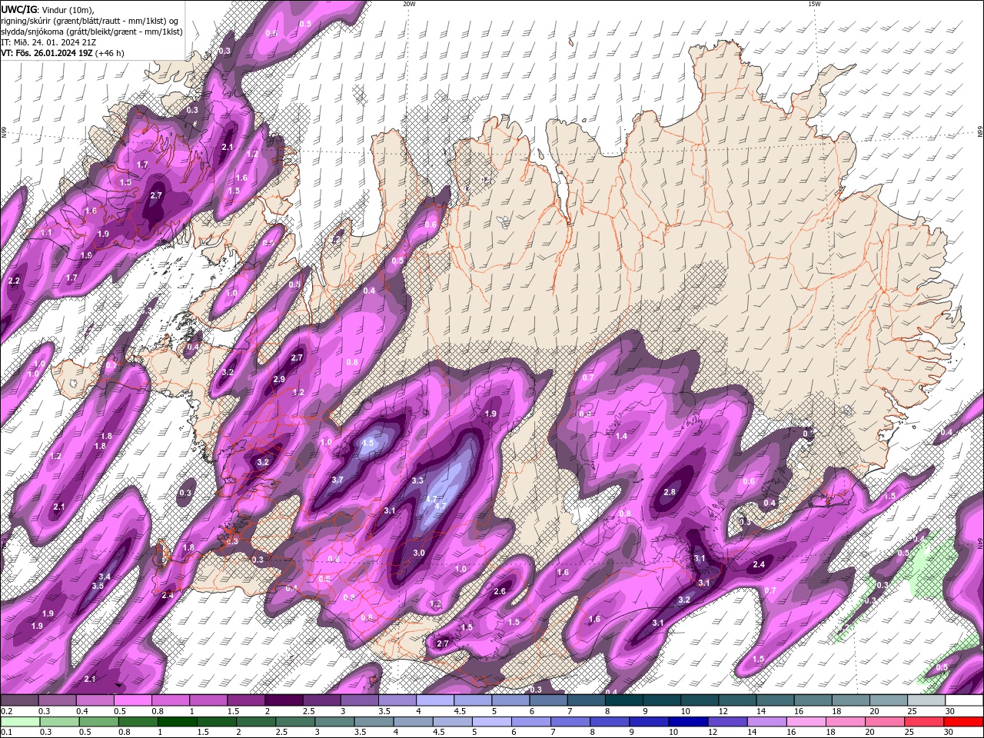Click the '15W' longitude label
This screenshot has height=738, width=984.
click(x=813, y=4)
